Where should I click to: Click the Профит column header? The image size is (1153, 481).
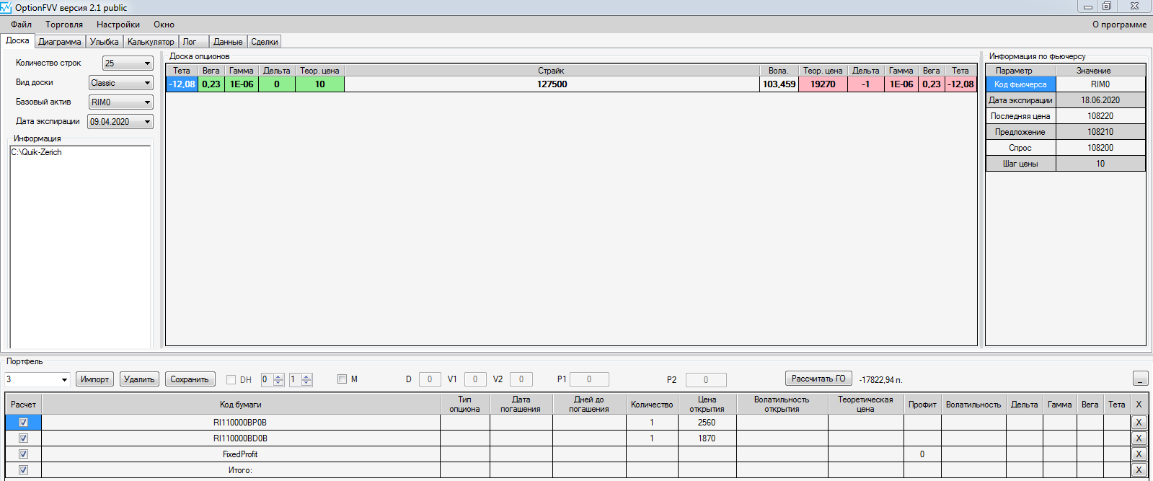[x=922, y=405]
